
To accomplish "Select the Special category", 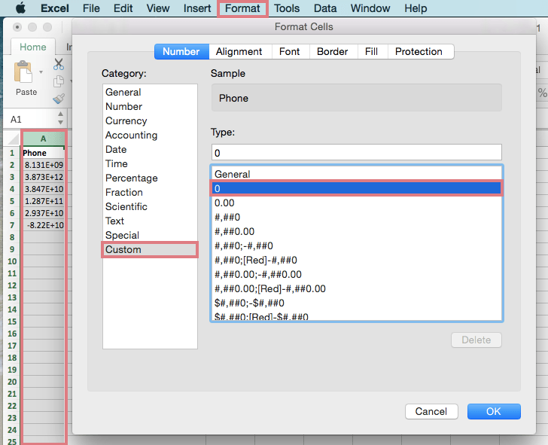I will (150, 236).
